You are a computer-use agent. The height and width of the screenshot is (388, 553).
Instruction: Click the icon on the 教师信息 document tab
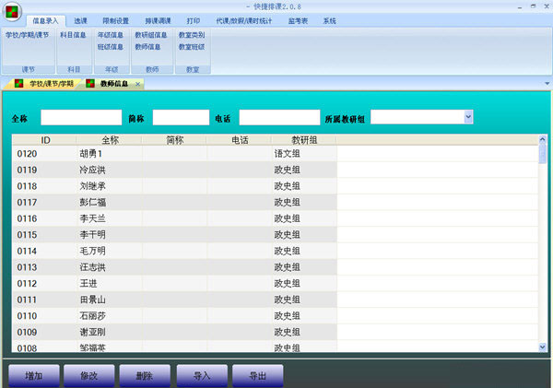(90, 84)
